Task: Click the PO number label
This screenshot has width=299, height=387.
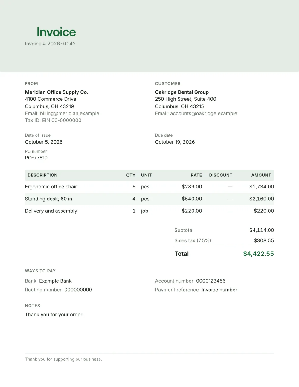Action: 36,151
